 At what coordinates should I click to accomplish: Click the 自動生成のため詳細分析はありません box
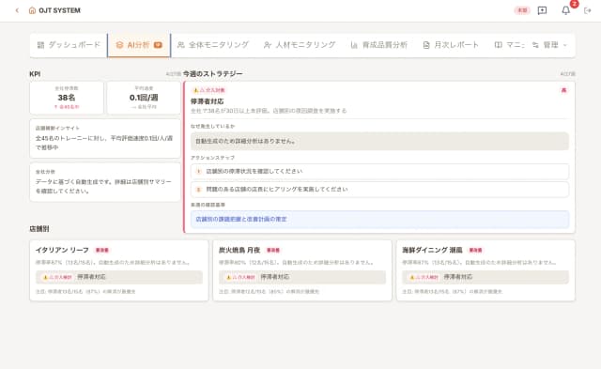[x=379, y=141]
